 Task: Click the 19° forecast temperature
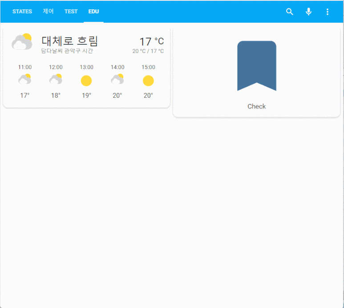pos(86,96)
